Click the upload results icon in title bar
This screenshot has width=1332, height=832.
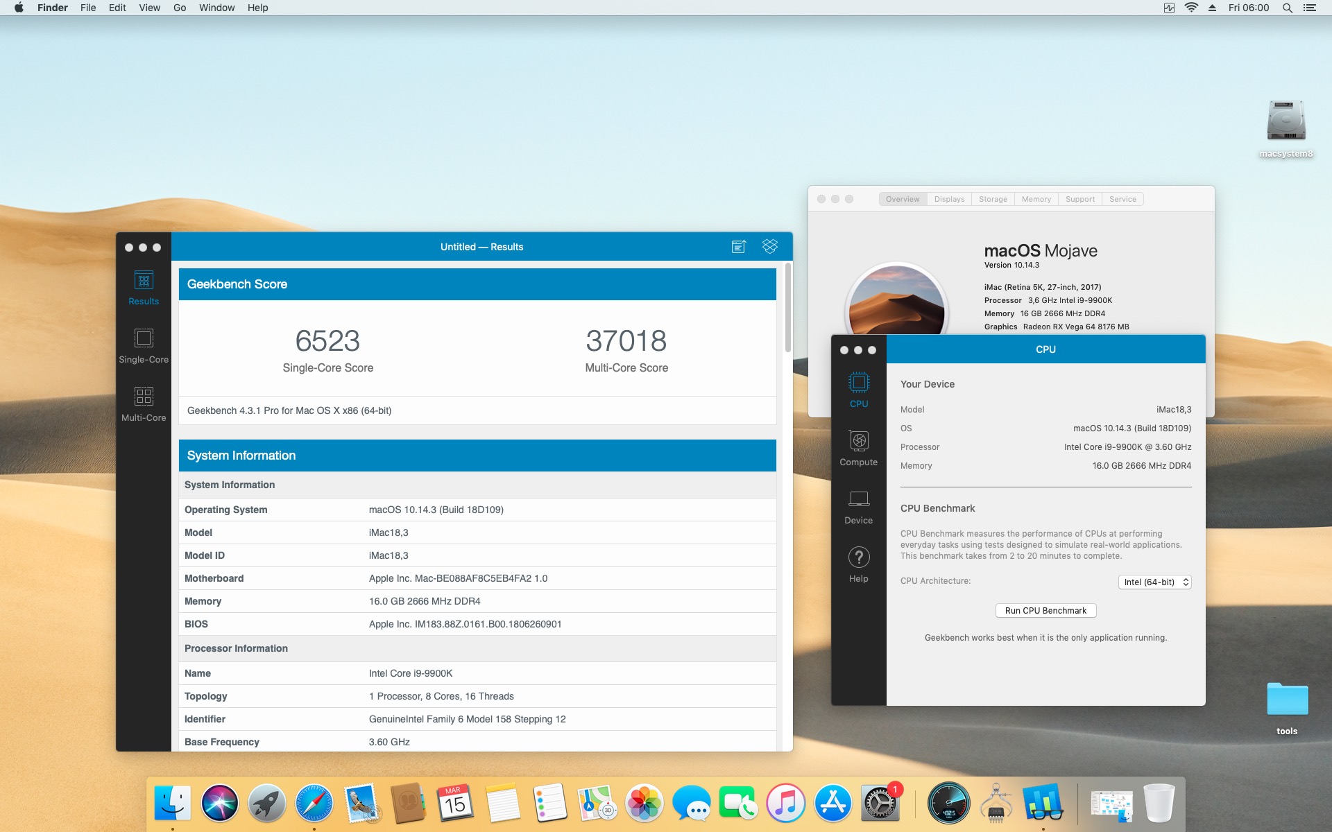pos(738,247)
